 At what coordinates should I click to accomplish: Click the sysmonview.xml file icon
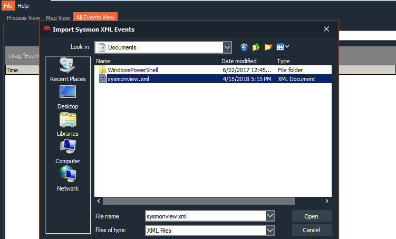pyautogui.click(x=102, y=79)
